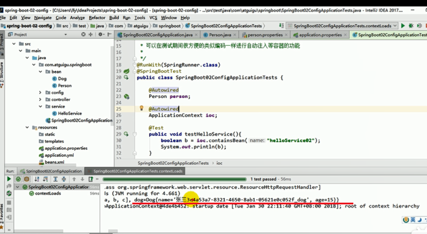Click atguigu breadcrumb in navigation bar
The image size is (427, 234).
point(138,26)
